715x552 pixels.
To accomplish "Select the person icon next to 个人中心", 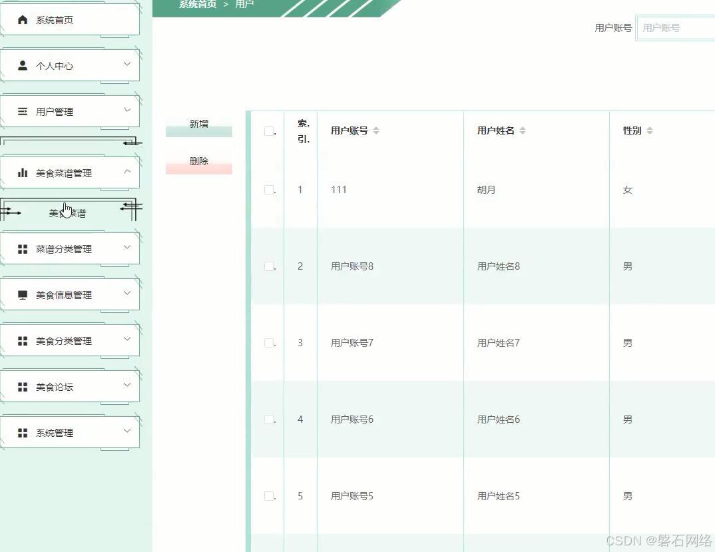I will pyautogui.click(x=23, y=65).
